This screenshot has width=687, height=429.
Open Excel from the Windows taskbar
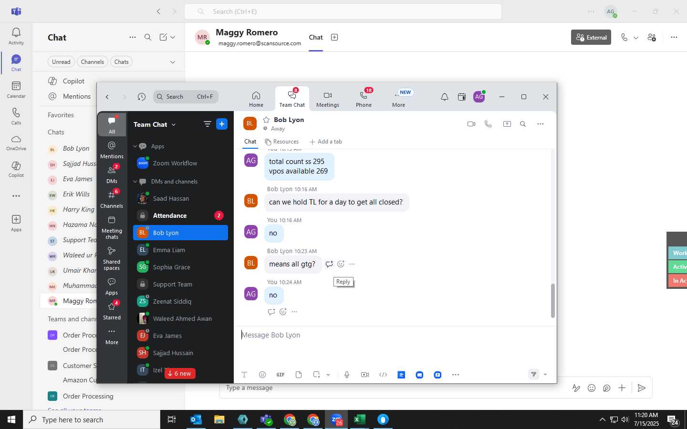pyautogui.click(x=360, y=419)
